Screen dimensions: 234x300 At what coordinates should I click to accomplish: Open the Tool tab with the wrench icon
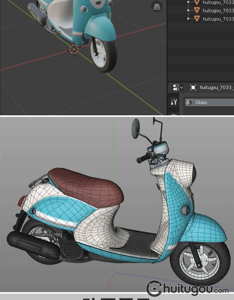pyautogui.click(x=174, y=102)
